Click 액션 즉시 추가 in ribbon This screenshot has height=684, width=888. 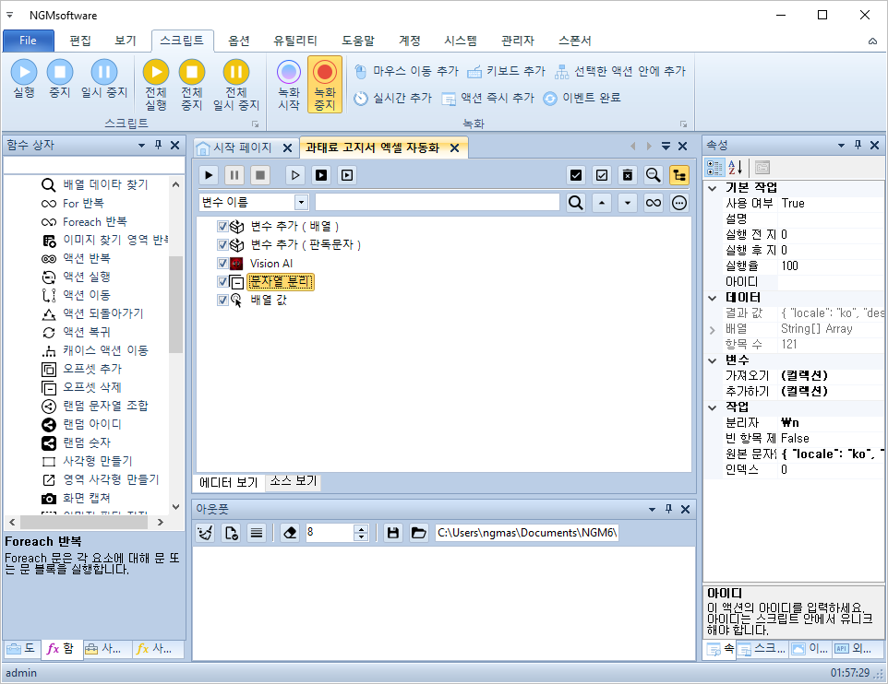tap(487, 99)
